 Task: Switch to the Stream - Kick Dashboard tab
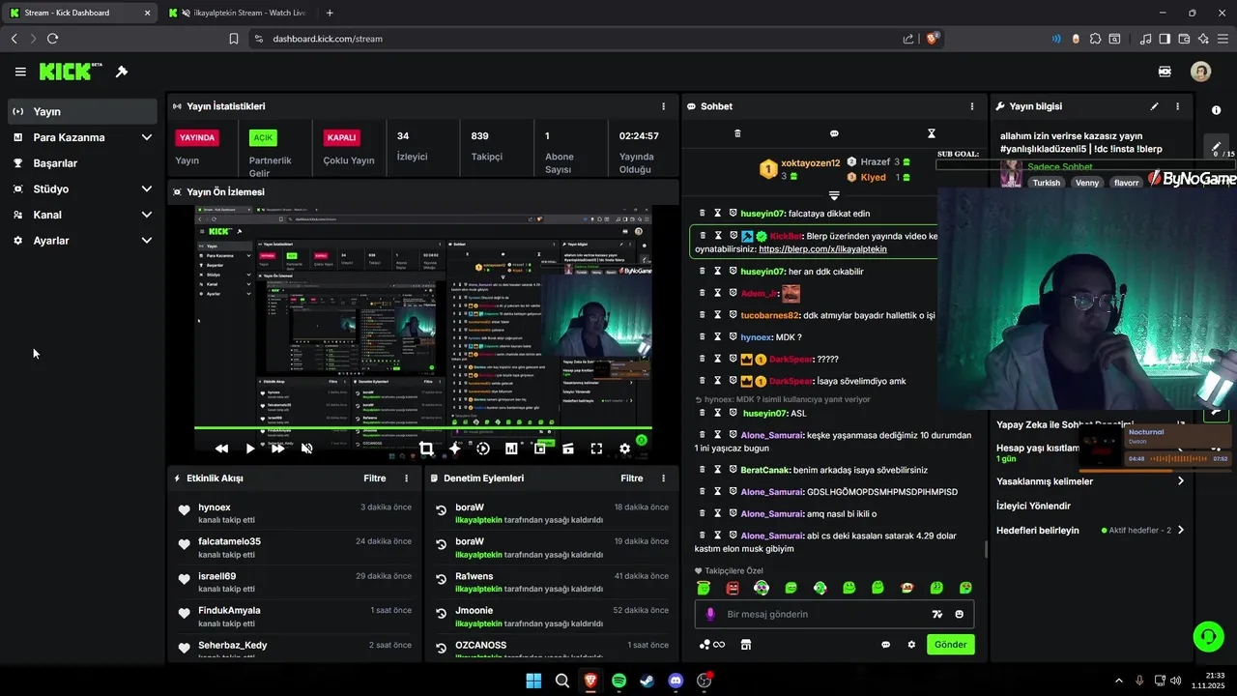[x=79, y=13]
